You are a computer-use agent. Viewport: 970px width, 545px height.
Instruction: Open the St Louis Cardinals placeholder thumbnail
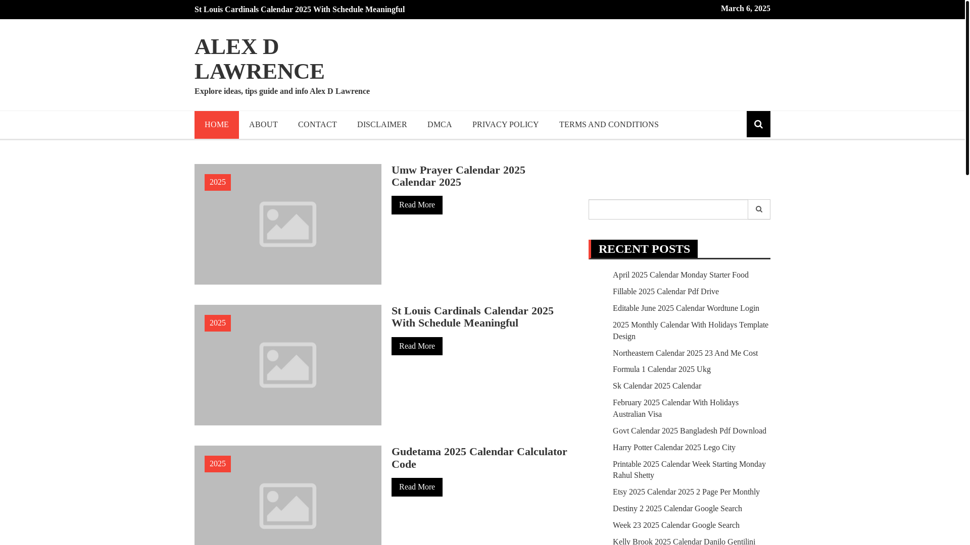click(x=288, y=365)
